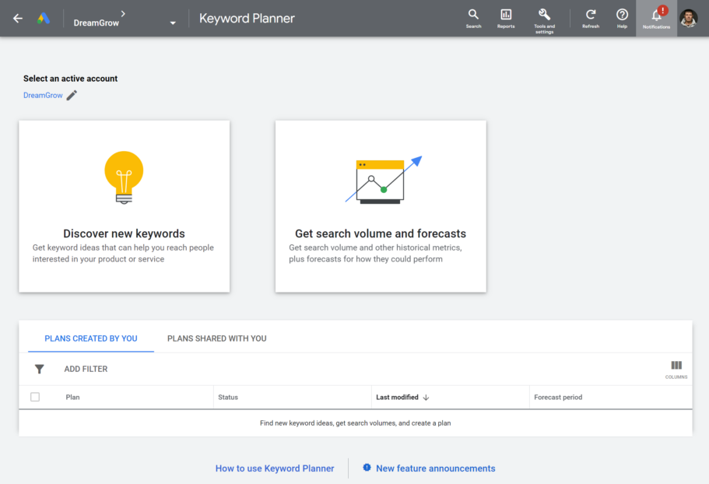Go back using the arrow icon

point(17,18)
